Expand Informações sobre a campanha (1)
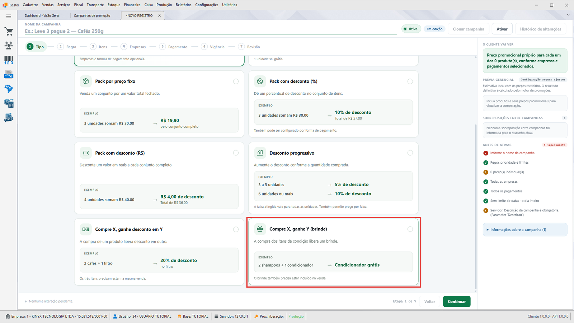 pyautogui.click(x=525, y=230)
